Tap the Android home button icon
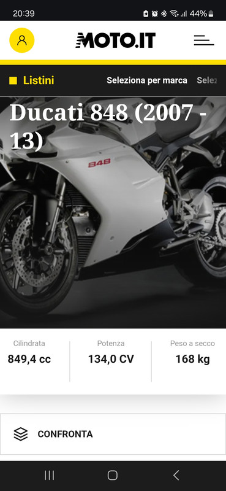The height and width of the screenshot is (491, 226). click(113, 475)
